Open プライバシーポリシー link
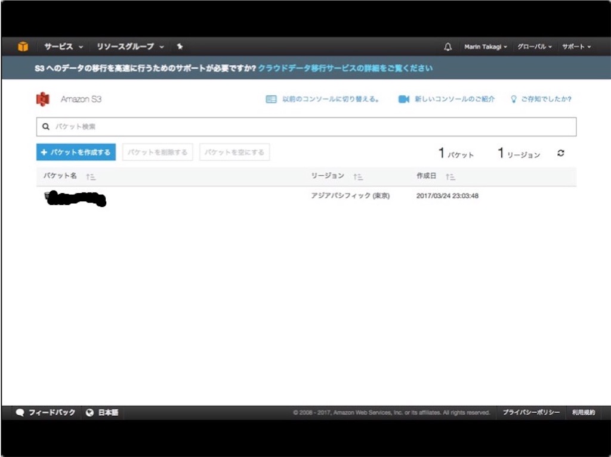The image size is (611, 457). click(x=531, y=413)
